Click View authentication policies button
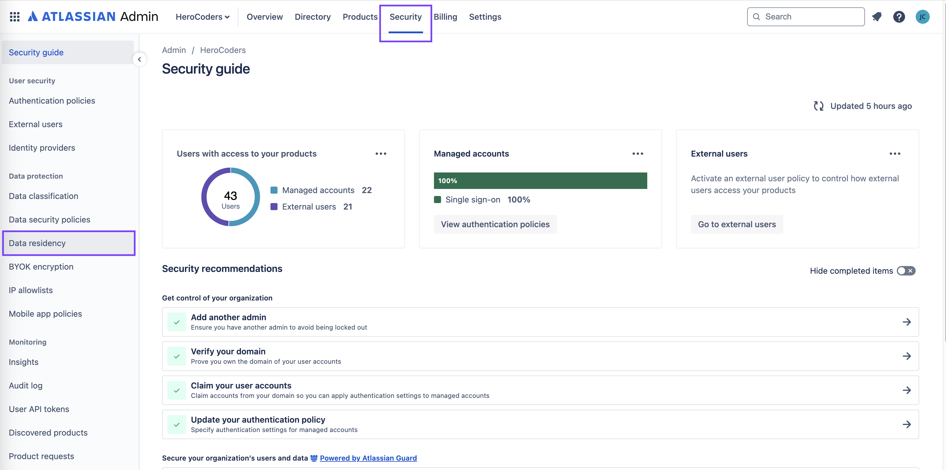946x470 pixels. point(495,225)
